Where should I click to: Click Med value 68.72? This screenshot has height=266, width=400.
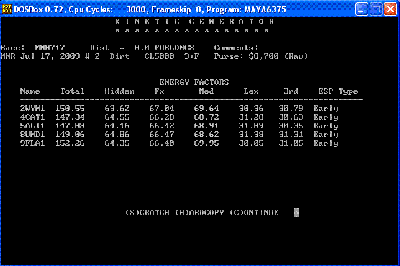[x=206, y=117]
